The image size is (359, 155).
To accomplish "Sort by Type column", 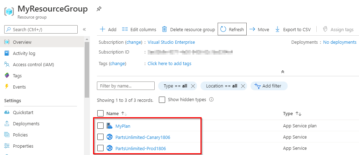I will (x=292, y=114).
